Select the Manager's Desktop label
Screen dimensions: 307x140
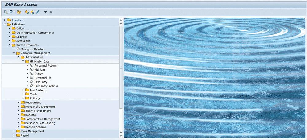click(33, 49)
